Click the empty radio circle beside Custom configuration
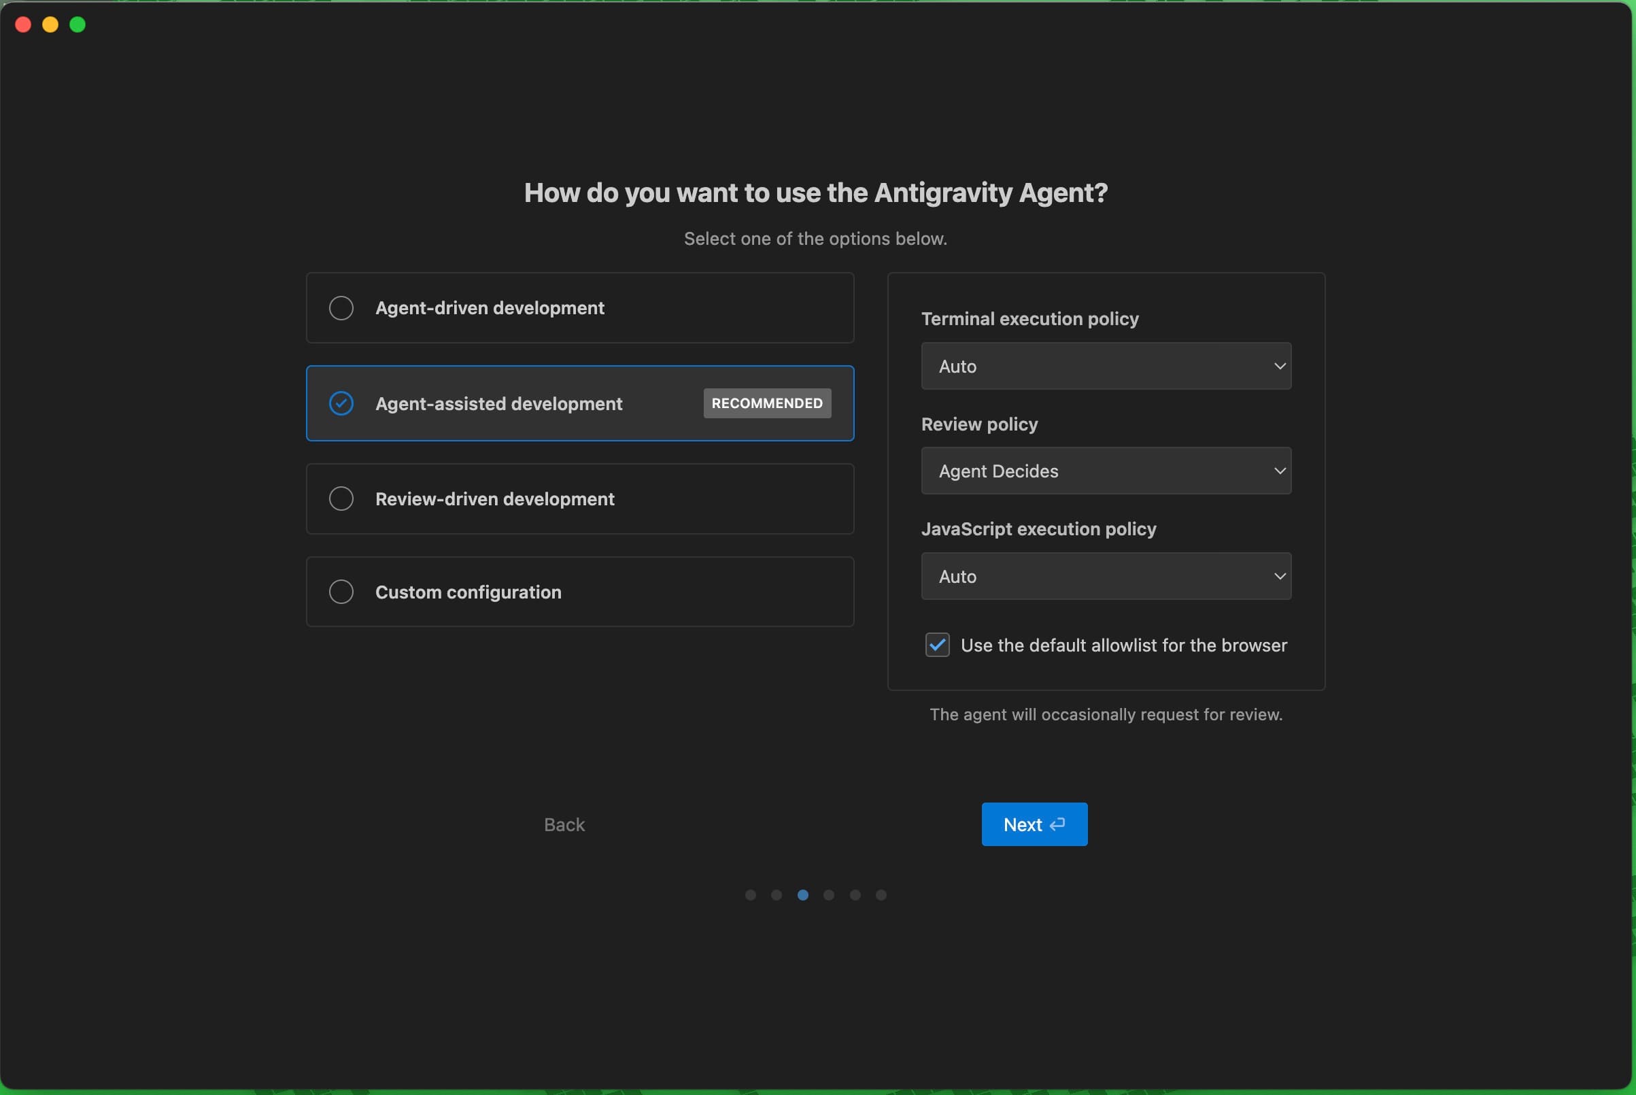The width and height of the screenshot is (1636, 1095). 341,592
